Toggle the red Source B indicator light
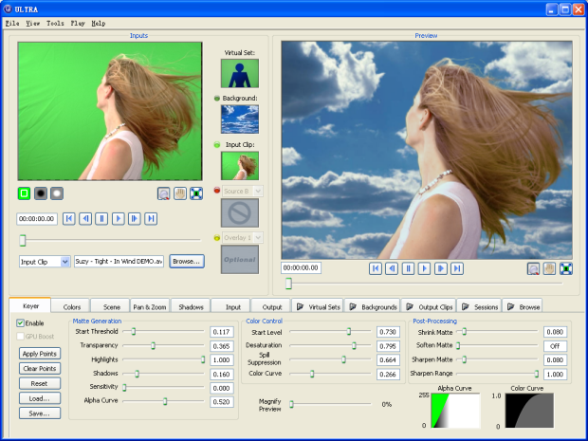588x441 pixels. tap(217, 191)
